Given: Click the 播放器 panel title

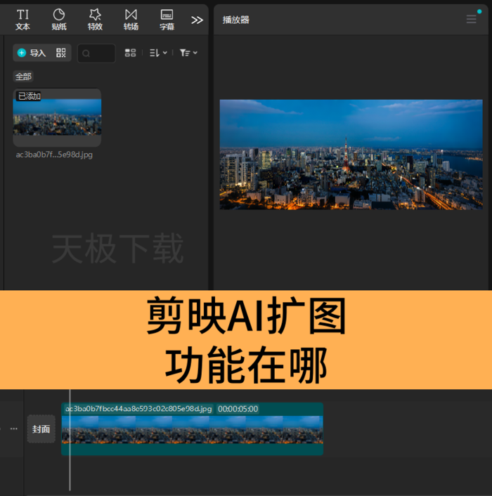Looking at the screenshot, I should point(235,20).
